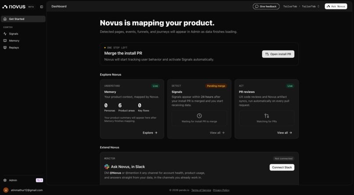Open the Privacy Policy link
This screenshot has height=195, width=354.
(221, 190)
